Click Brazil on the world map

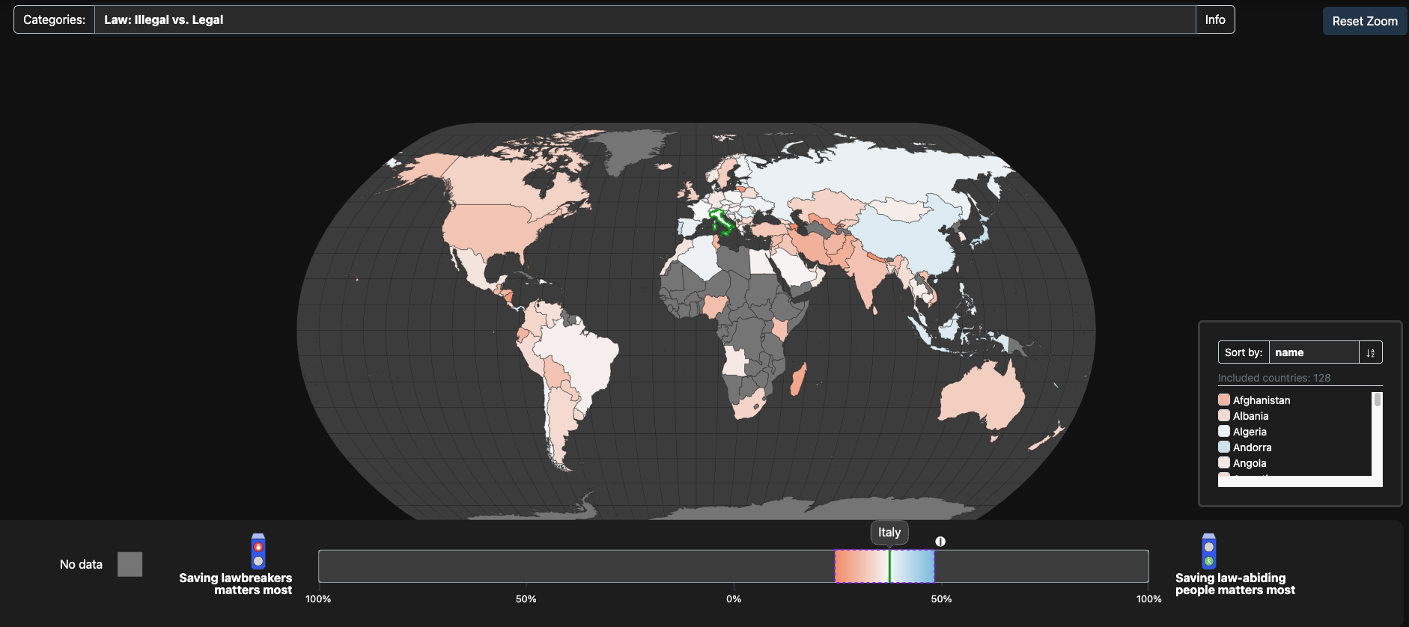click(x=580, y=359)
